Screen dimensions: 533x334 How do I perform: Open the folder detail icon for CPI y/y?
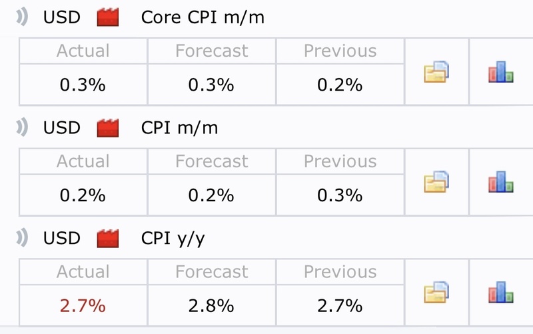[436, 293]
